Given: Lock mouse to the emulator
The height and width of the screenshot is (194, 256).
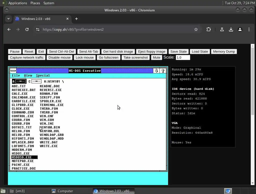Looking at the screenshot, I should [x=84, y=58].
